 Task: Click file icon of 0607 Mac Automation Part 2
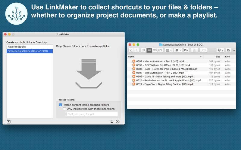tap(134, 73)
